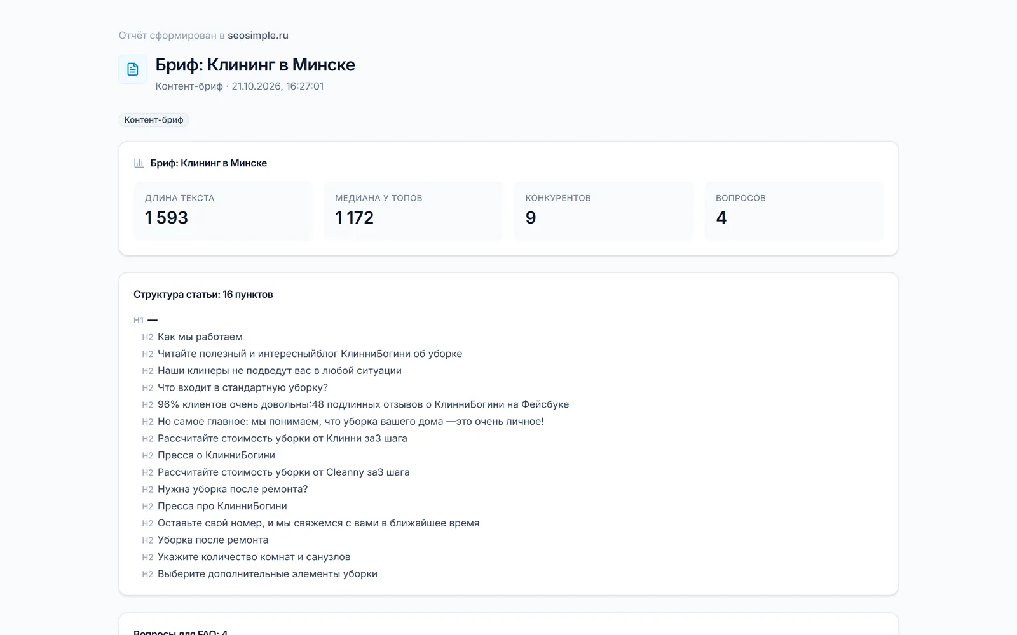Click the КОНКУРЕНТОВ label
The image size is (1017, 635).
[558, 198]
